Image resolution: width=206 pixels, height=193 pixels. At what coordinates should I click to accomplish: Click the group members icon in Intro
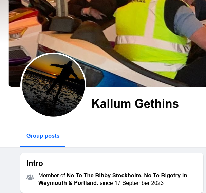pos(30,177)
